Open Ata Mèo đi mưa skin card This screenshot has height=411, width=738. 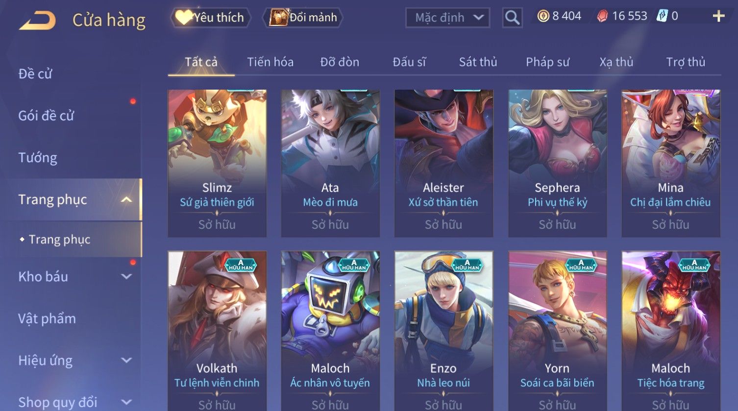tap(330, 163)
